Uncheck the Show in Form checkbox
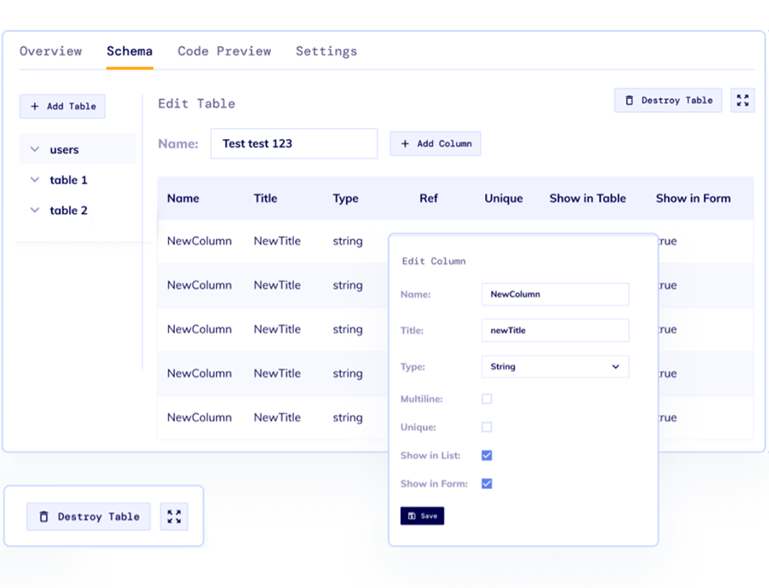769x588 pixels. [x=487, y=484]
